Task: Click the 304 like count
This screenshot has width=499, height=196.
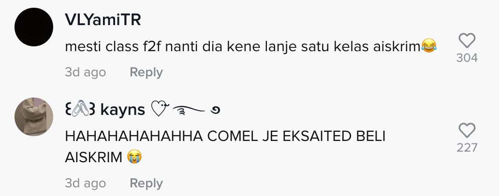Action: (x=467, y=58)
